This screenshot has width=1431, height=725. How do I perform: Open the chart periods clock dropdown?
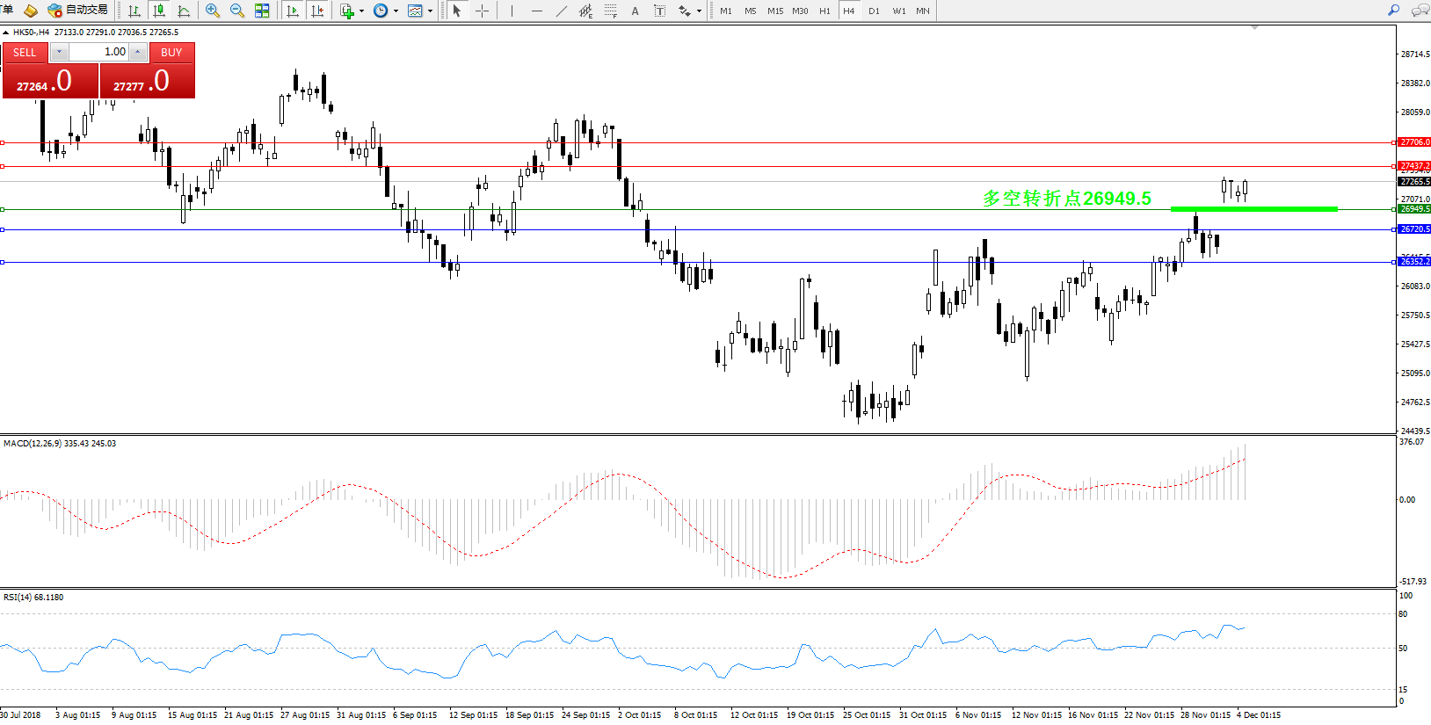tap(396, 11)
